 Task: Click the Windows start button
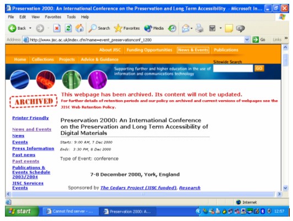coord(22,211)
